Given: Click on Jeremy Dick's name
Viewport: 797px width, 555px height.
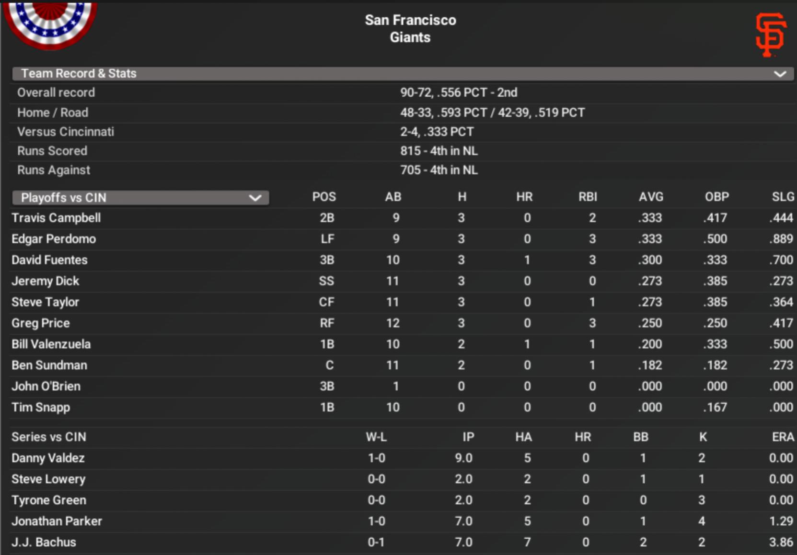Looking at the screenshot, I should [x=45, y=281].
